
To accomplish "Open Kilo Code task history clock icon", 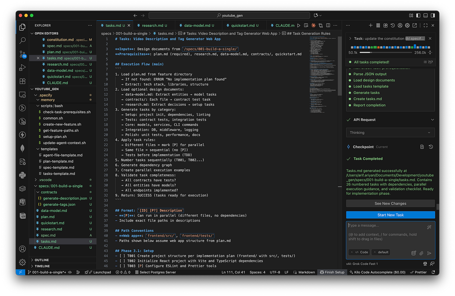I will coord(393,25).
